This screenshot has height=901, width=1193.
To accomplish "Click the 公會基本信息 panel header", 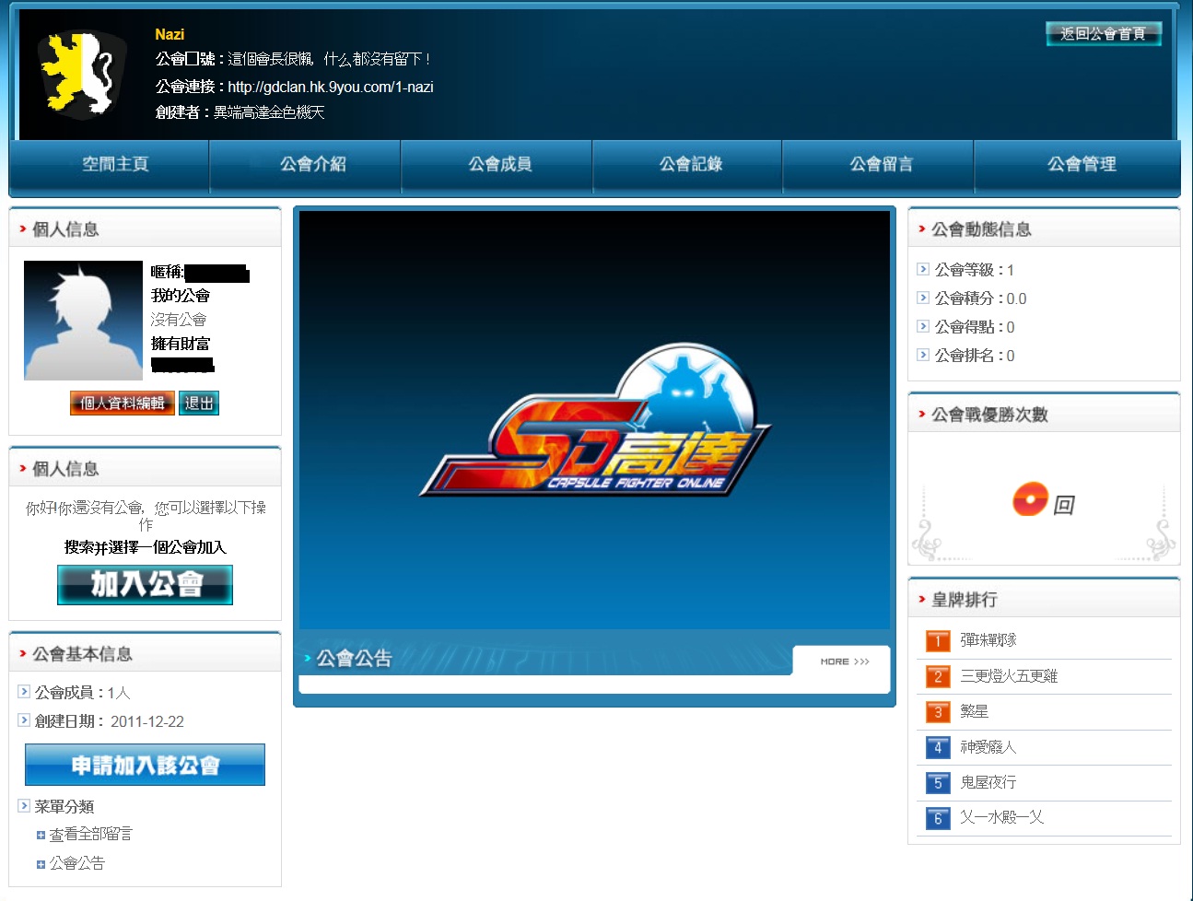I will (145, 653).
